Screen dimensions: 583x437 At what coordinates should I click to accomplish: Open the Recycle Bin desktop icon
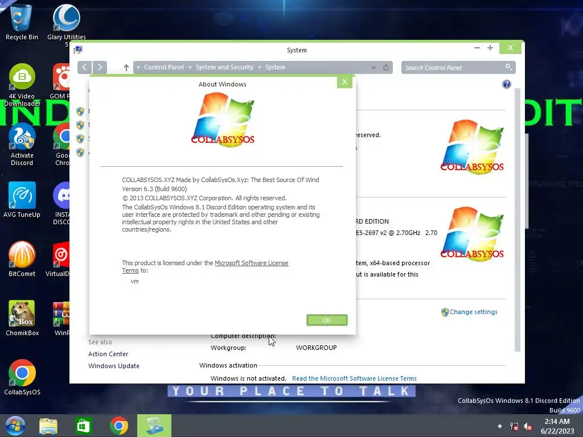pos(22,22)
